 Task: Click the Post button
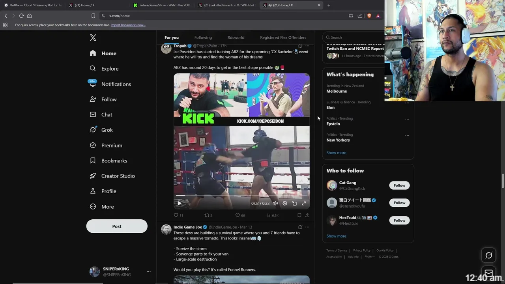coord(117,226)
